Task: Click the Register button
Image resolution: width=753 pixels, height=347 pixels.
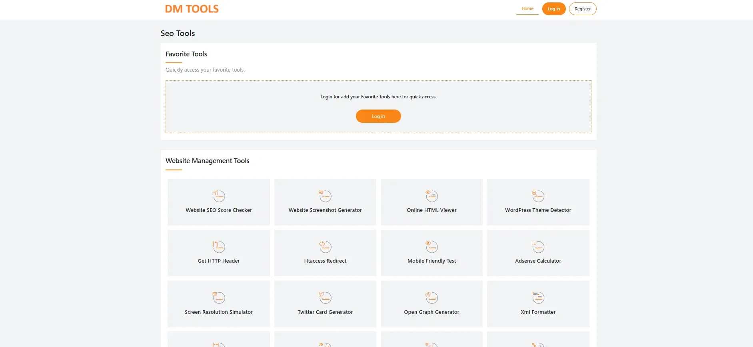Action: (x=583, y=9)
